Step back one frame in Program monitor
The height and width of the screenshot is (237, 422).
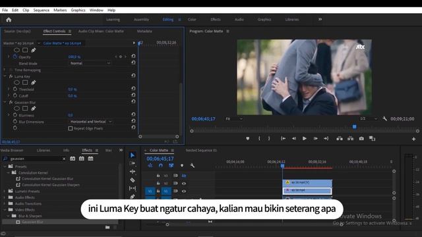pyautogui.click(x=293, y=138)
